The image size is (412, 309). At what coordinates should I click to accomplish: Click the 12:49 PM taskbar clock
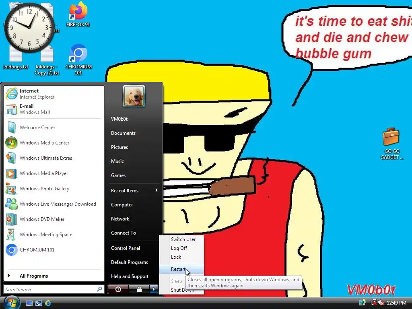(x=396, y=303)
